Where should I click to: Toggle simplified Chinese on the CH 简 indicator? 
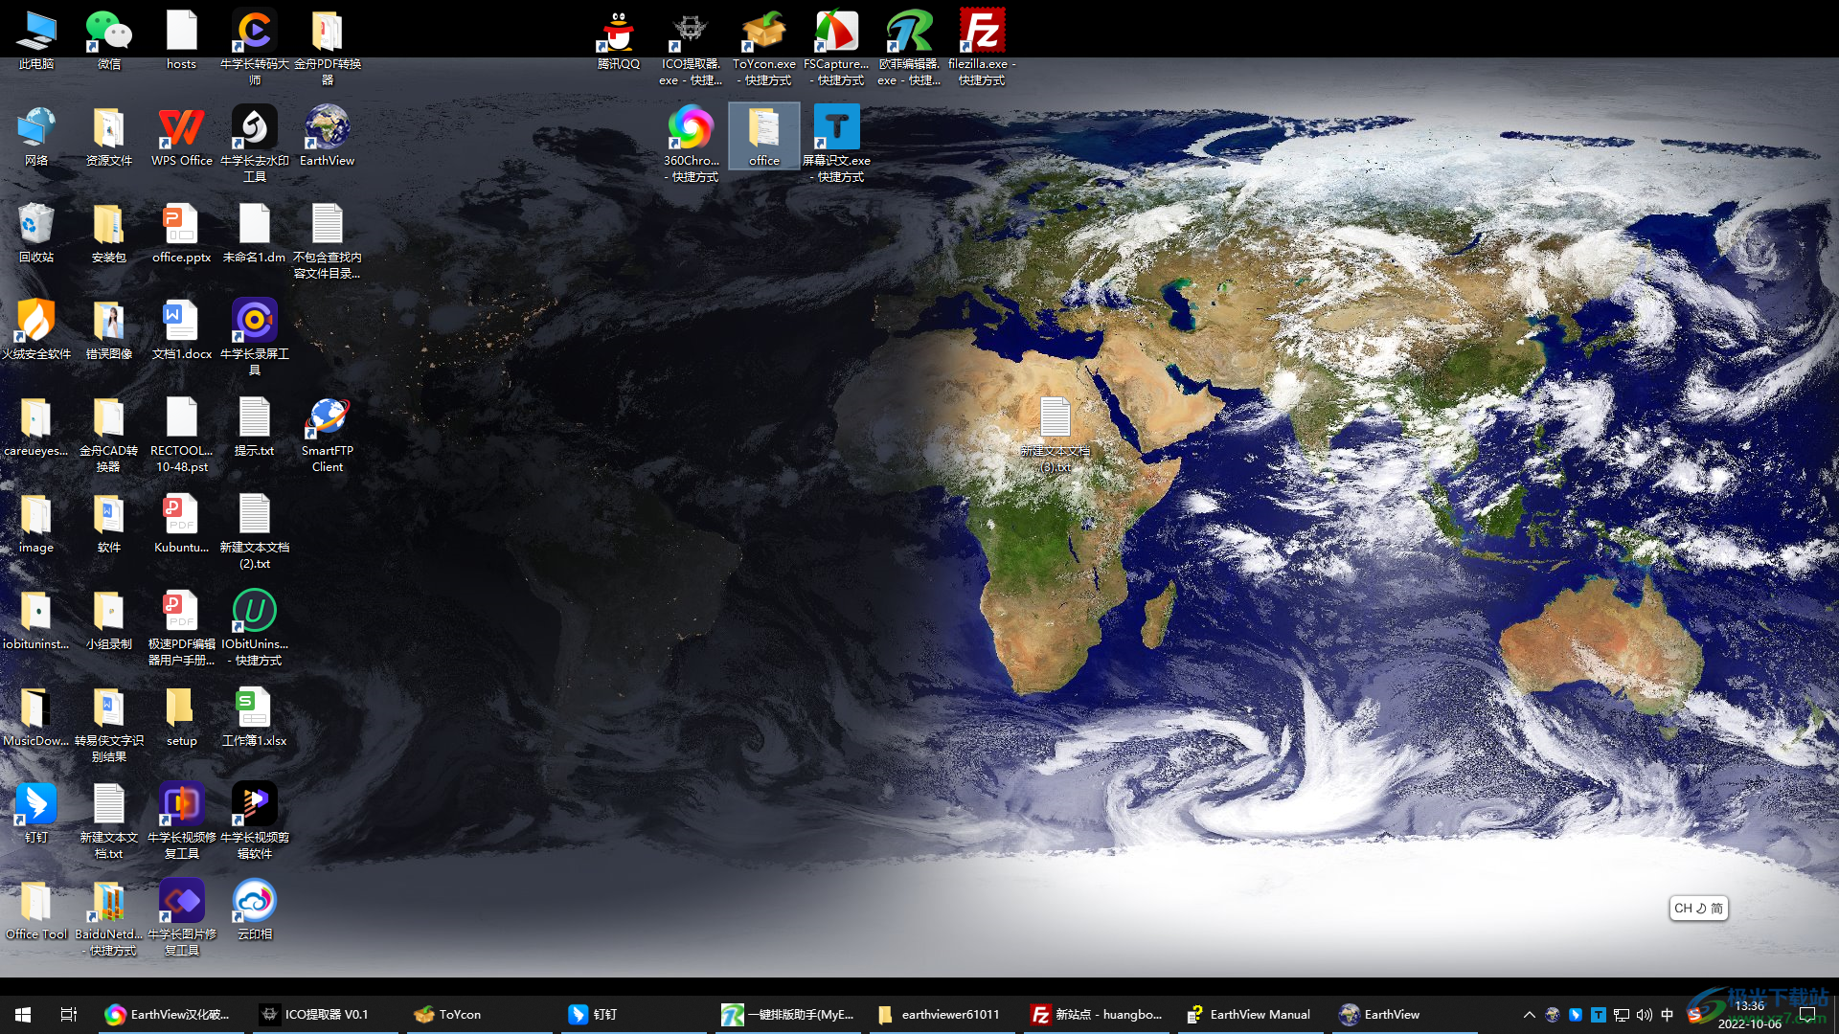tap(1698, 909)
